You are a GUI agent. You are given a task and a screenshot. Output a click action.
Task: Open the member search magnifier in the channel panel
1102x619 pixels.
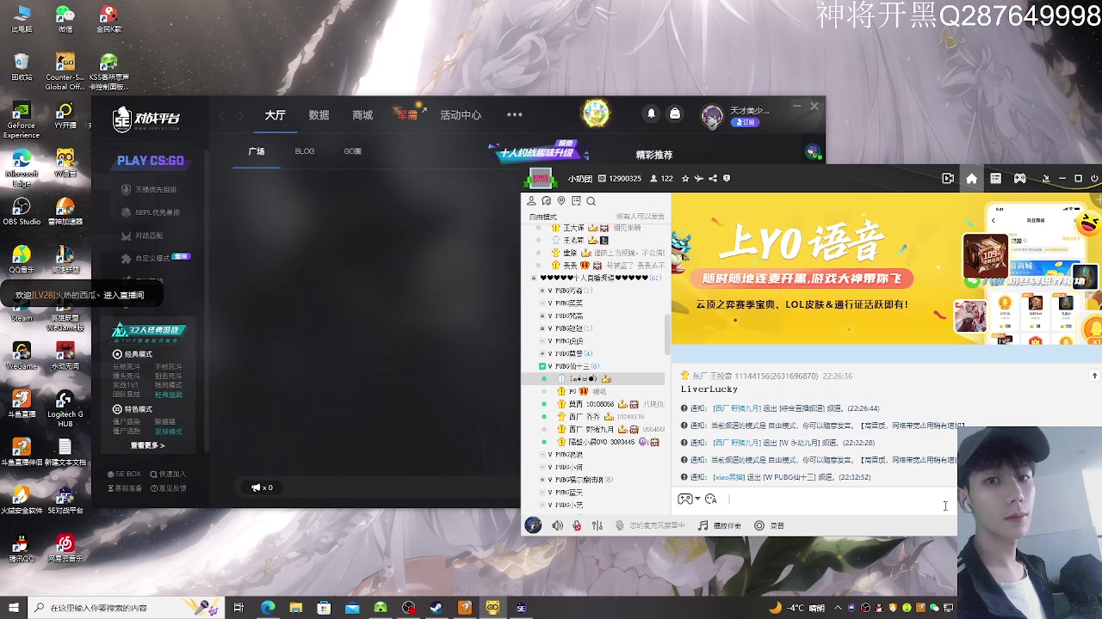[590, 199]
